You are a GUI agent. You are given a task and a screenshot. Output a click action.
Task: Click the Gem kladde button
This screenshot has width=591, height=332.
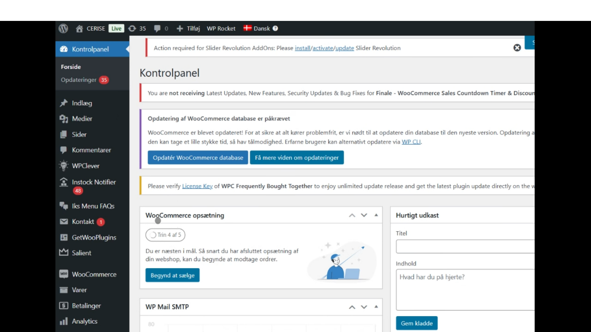click(x=417, y=323)
